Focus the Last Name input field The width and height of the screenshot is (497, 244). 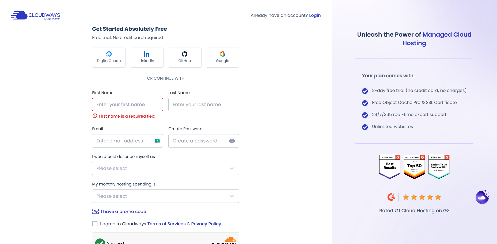[204, 104]
